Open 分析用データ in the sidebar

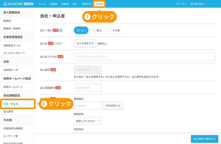click(x=17, y=70)
